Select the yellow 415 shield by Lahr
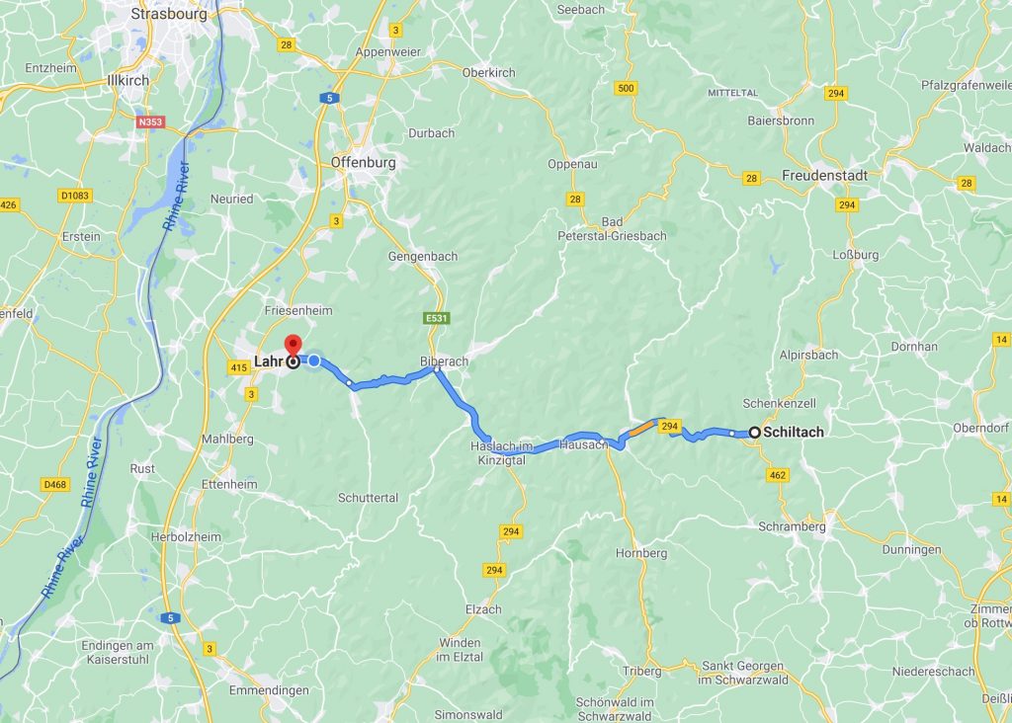Screen dimensions: 1012x723 click(239, 367)
